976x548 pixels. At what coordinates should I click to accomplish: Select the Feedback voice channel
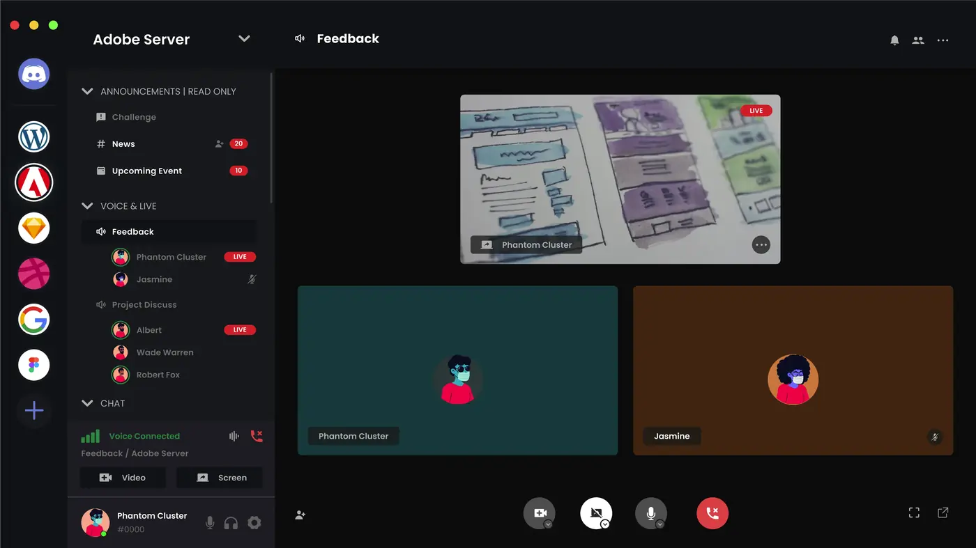(x=169, y=232)
